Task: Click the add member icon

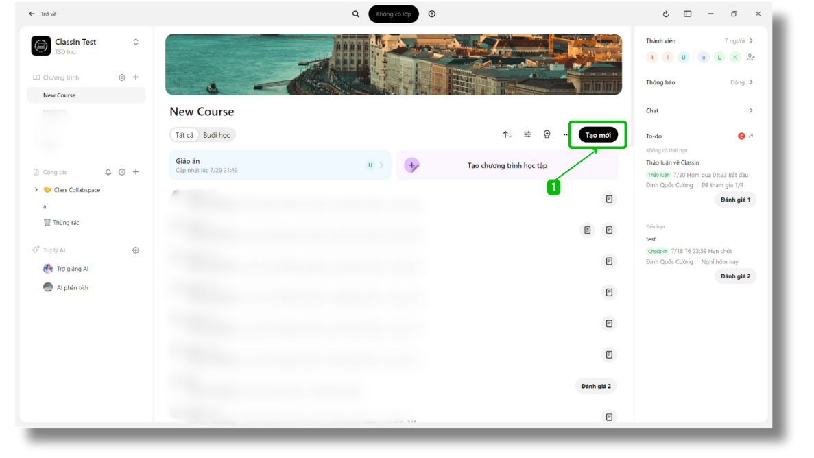Action: pos(751,58)
